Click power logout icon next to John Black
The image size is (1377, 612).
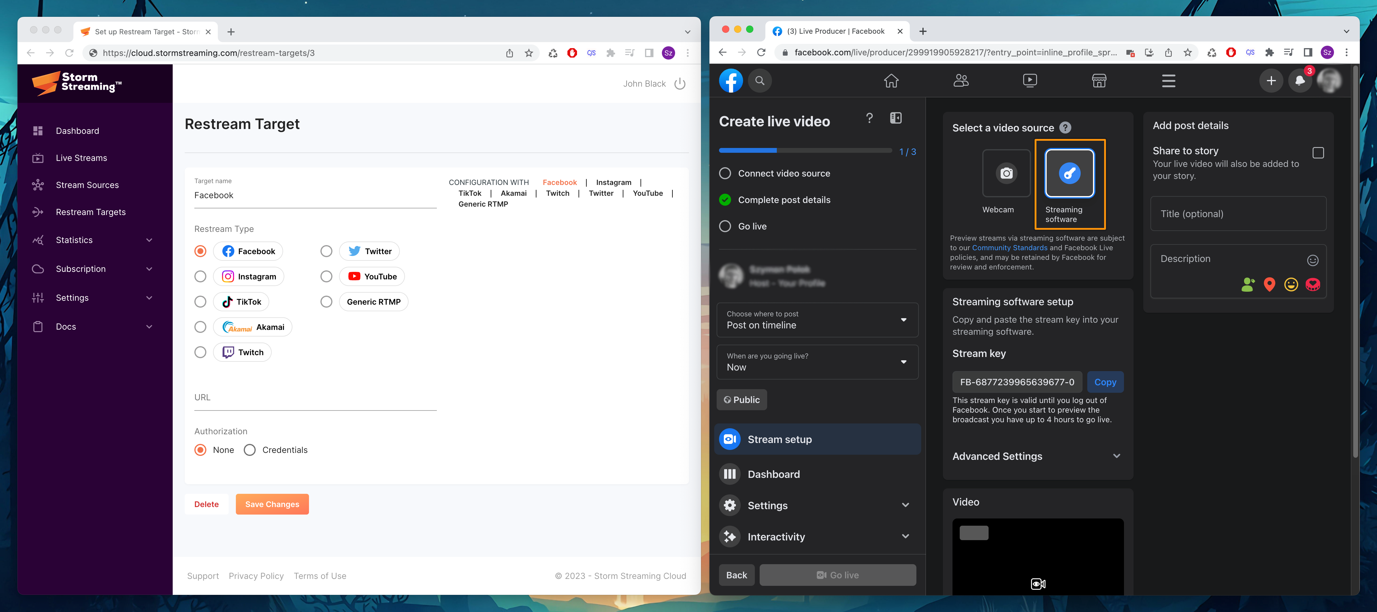point(680,84)
